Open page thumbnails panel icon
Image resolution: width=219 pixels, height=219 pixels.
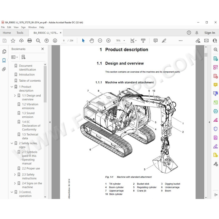click(4, 52)
